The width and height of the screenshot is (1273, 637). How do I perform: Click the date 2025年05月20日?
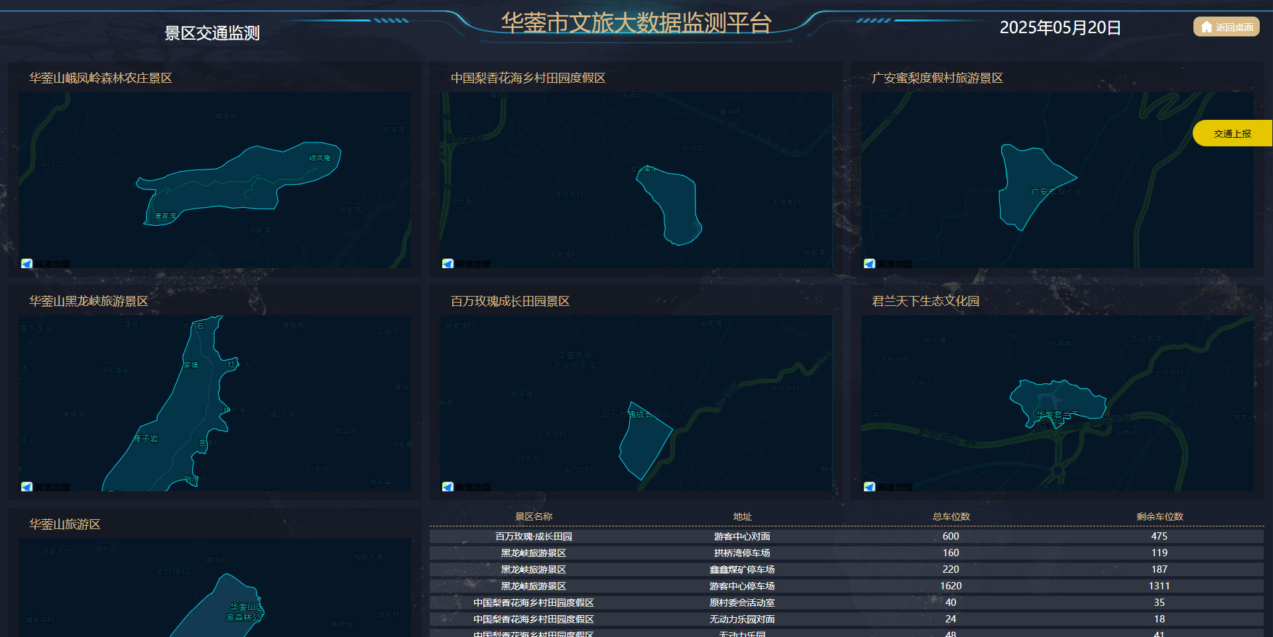pyautogui.click(x=1059, y=28)
